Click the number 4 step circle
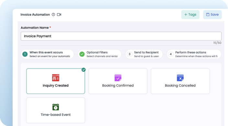This screenshot has height=126, width=228. [171, 54]
